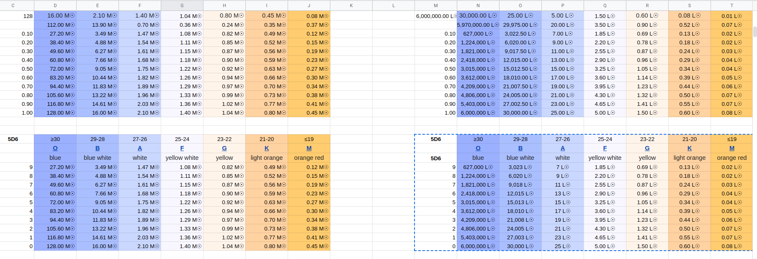This screenshot has height=259, width=757.
Task: Select column N header
Action: [478, 5]
